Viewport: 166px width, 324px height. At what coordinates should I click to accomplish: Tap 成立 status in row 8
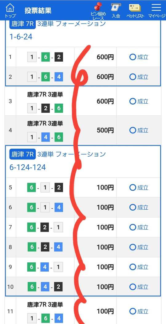(143, 247)
